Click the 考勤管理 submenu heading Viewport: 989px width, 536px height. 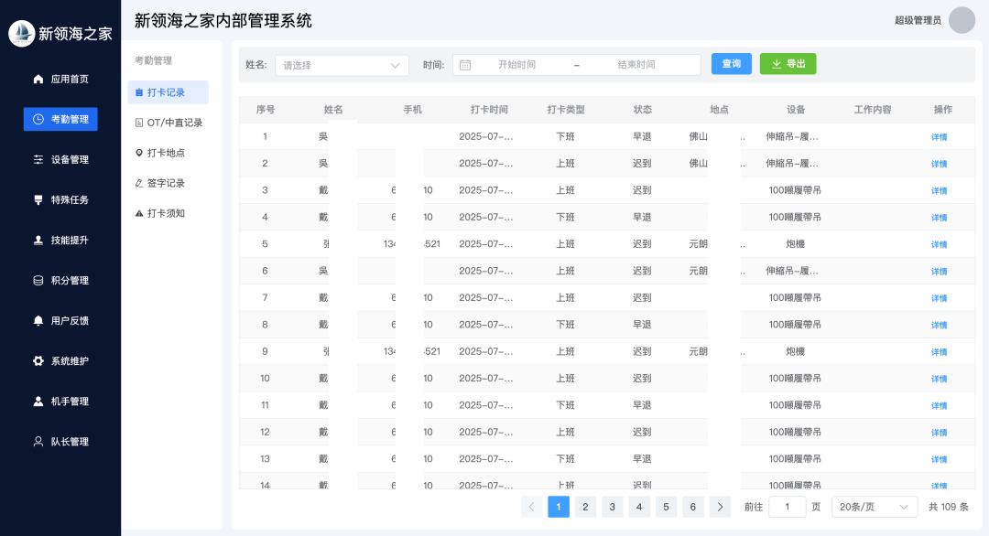153,60
